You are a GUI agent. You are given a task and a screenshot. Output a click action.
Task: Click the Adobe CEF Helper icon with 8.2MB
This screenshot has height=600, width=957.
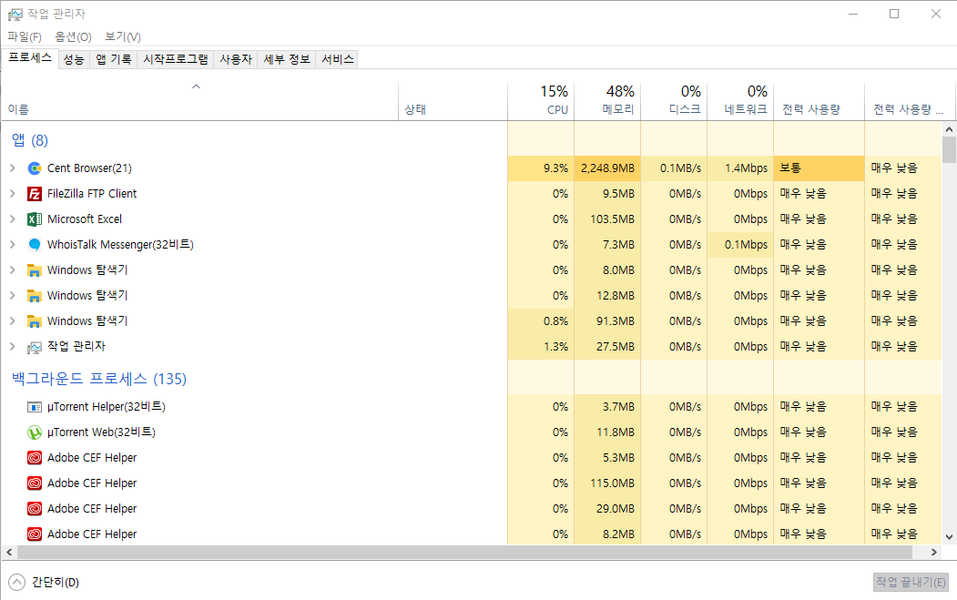[35, 534]
